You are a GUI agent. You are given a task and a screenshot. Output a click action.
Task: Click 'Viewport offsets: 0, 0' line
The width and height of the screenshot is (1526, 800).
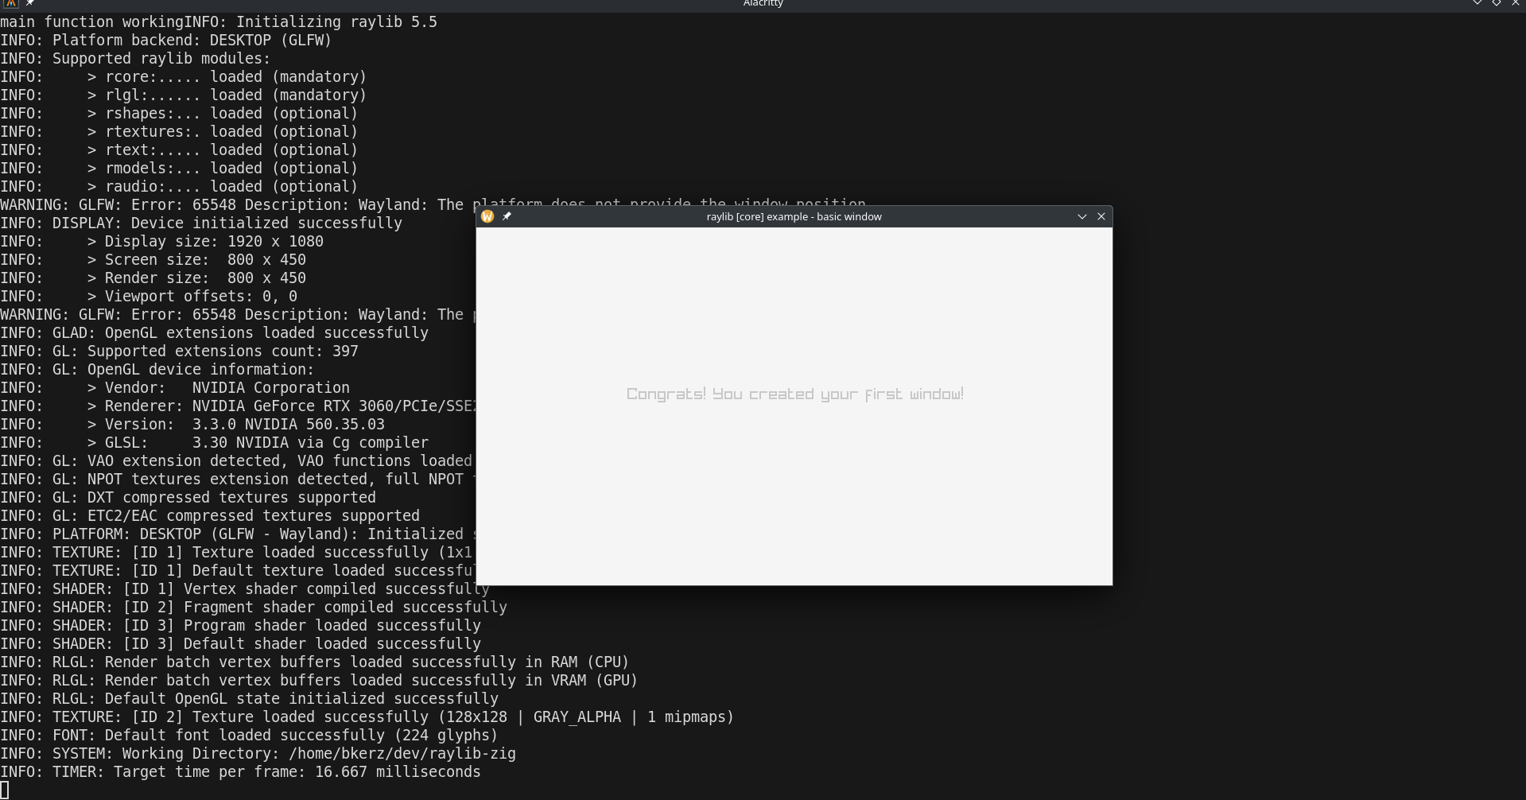pyautogui.click(x=149, y=297)
